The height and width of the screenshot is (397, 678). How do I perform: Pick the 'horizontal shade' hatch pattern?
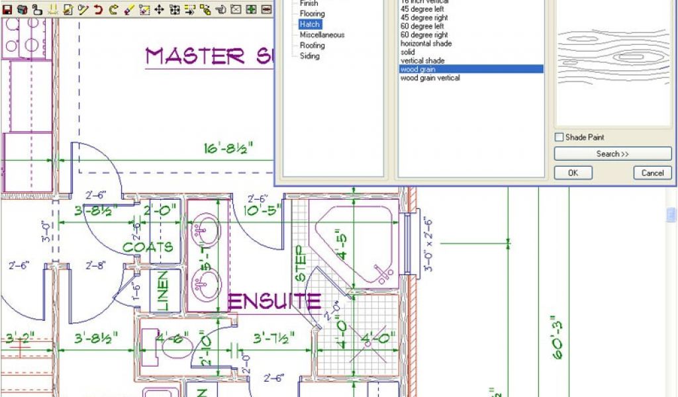(426, 44)
